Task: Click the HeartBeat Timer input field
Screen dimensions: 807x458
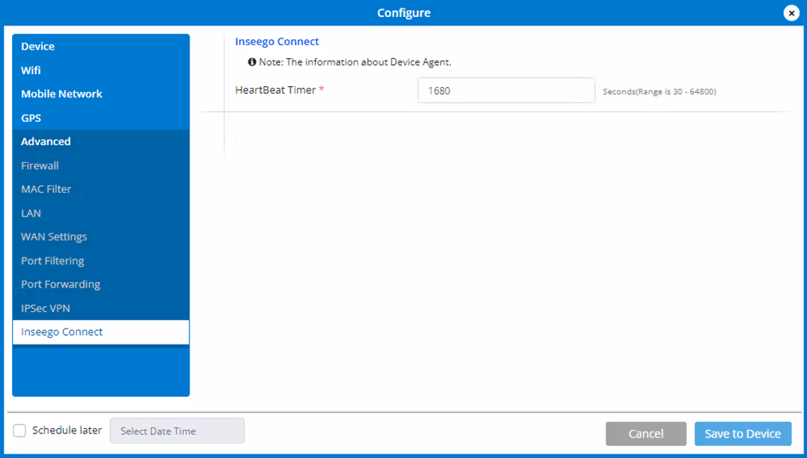Action: coord(506,91)
